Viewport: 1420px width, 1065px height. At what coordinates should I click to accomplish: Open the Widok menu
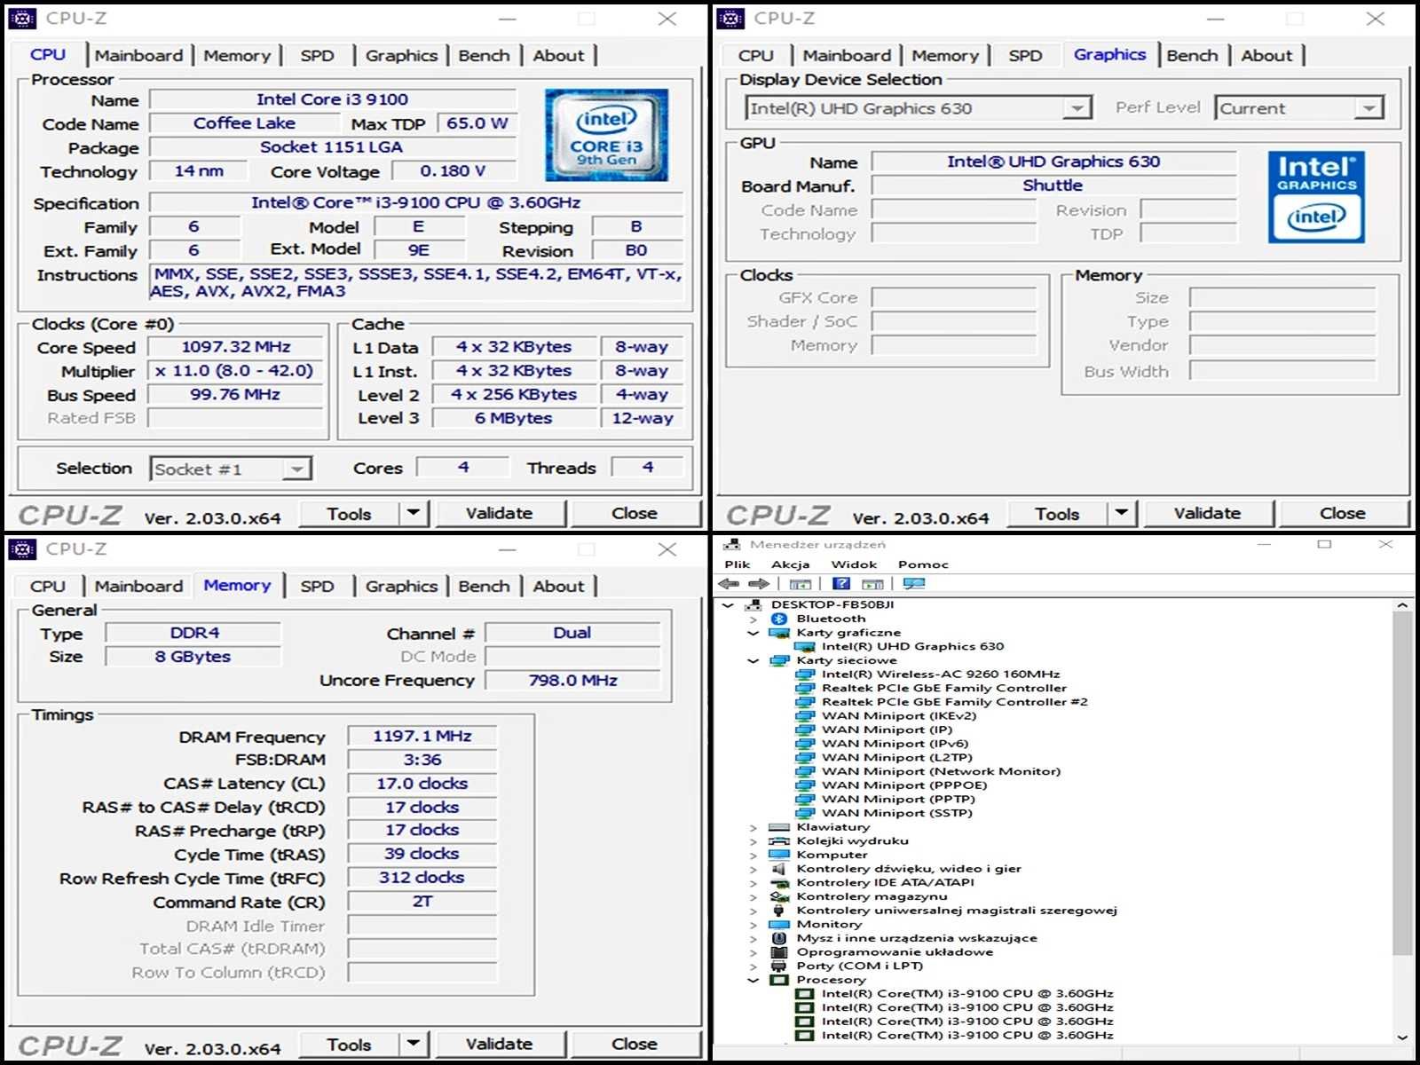click(x=854, y=564)
